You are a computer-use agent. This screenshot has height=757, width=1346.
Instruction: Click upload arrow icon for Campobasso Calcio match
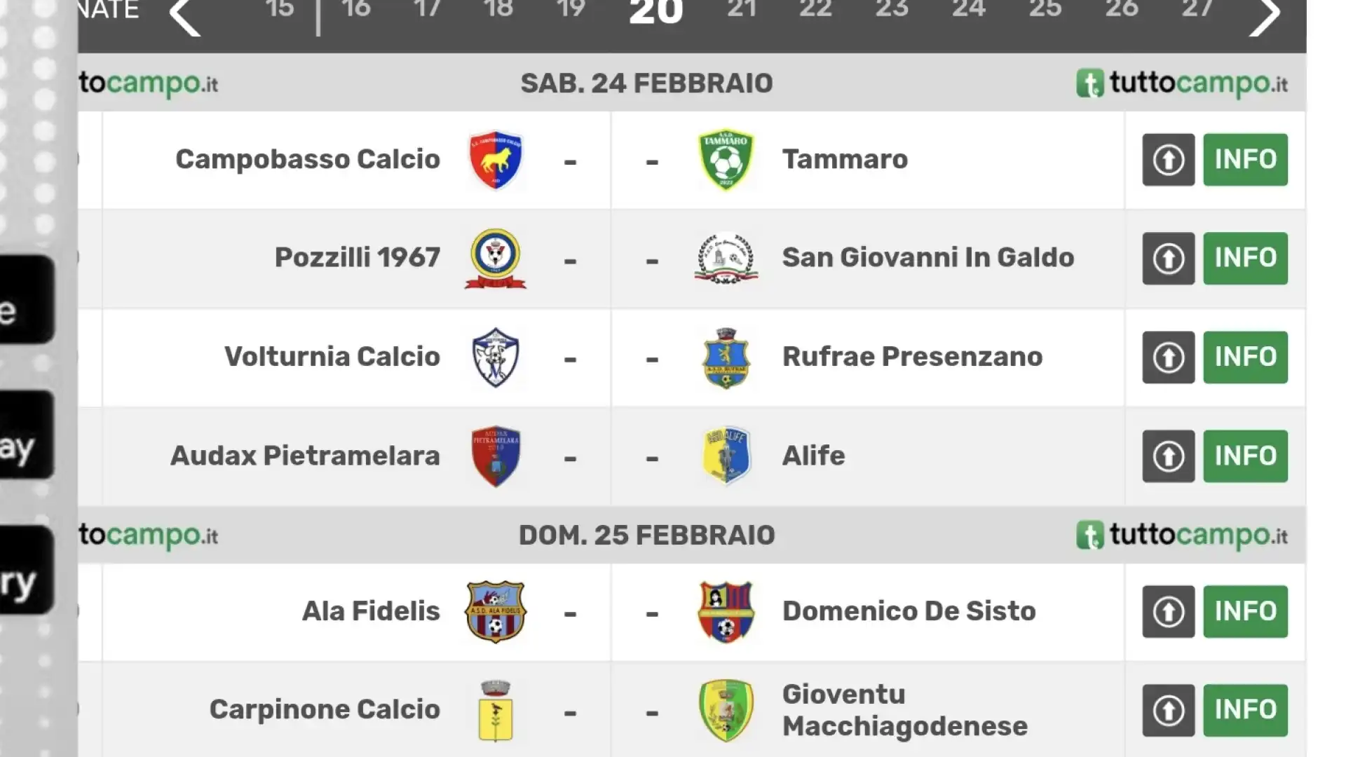pyautogui.click(x=1169, y=160)
